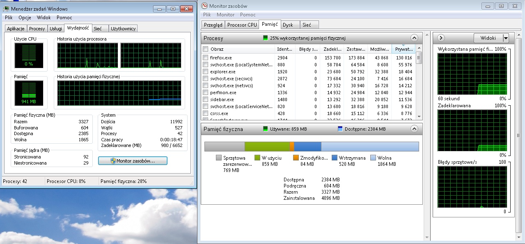Tick the sidebar.exe process checkbox
The height and width of the screenshot is (244, 525).
(x=205, y=99)
